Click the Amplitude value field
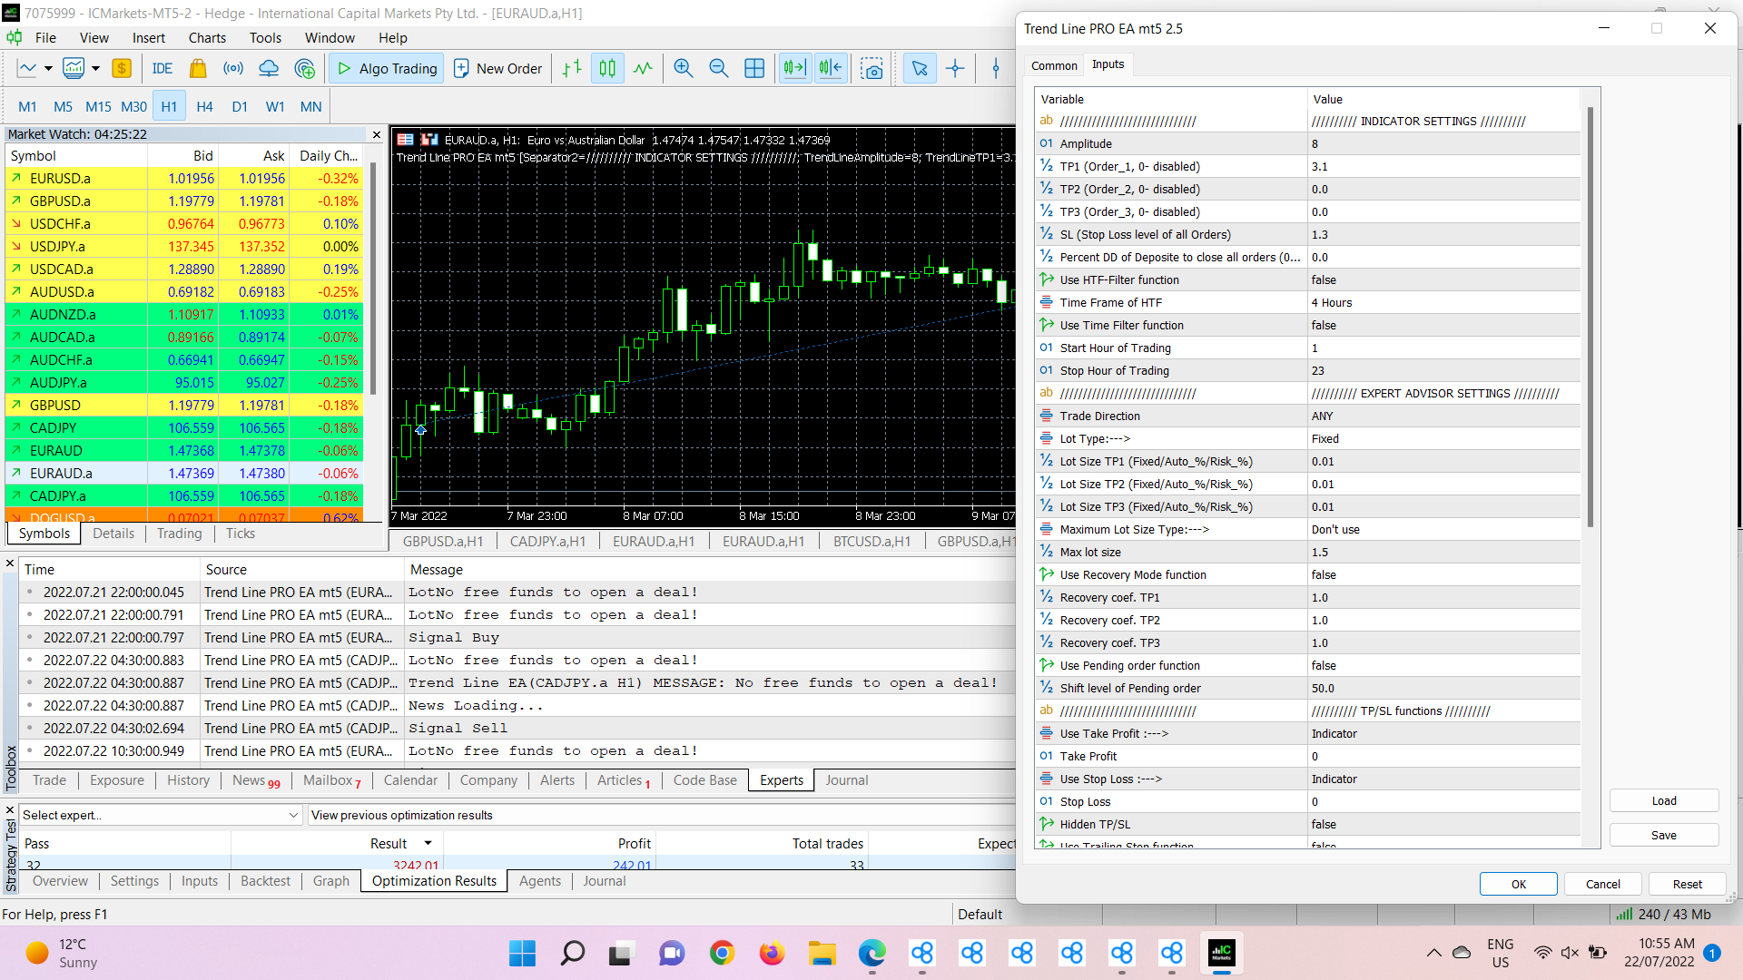 pyautogui.click(x=1443, y=143)
